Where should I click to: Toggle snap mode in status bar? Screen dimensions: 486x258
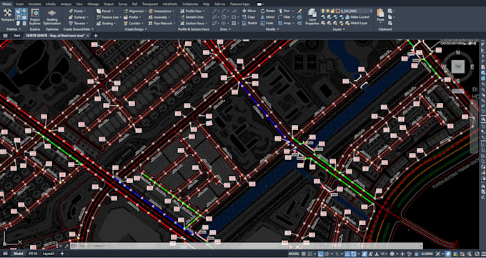(311, 254)
